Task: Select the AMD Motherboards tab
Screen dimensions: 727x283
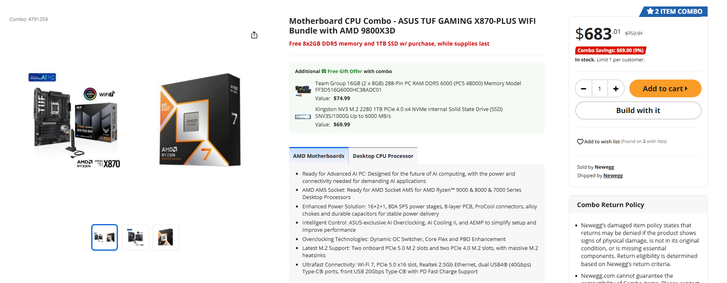Action: tap(318, 155)
